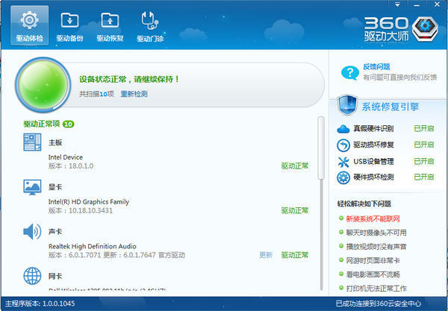Click the 反馈问题 question mark icon
Viewport: 448px width, 311px height.
[x=349, y=73]
